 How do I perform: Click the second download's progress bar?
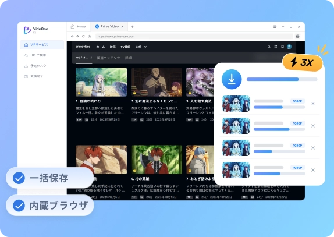pos(279,129)
